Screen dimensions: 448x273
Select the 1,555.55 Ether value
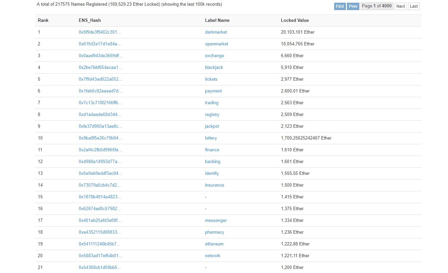tap(295, 173)
